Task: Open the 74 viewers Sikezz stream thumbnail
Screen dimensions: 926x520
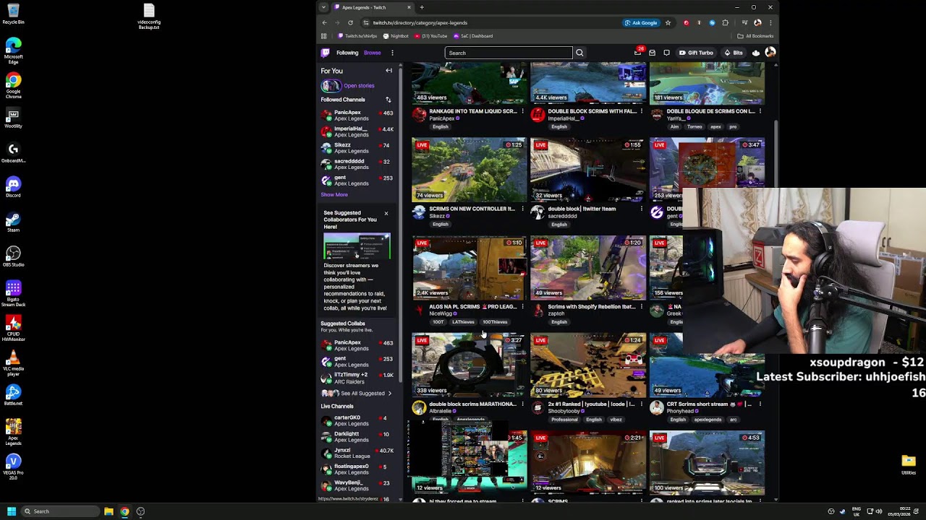Action: [x=470, y=170]
